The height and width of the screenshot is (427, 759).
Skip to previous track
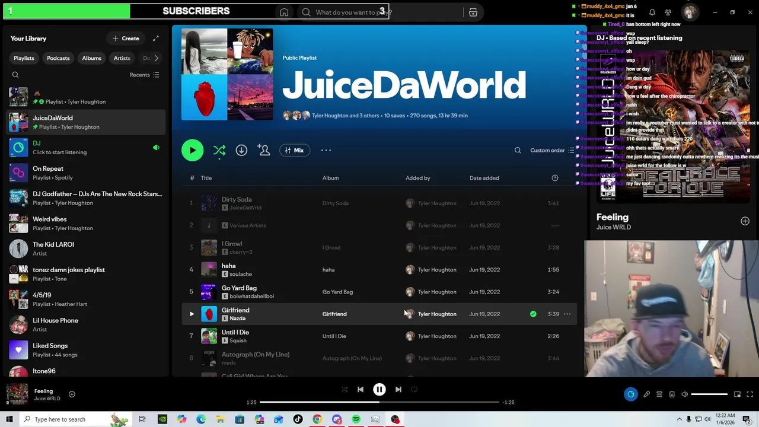360,390
